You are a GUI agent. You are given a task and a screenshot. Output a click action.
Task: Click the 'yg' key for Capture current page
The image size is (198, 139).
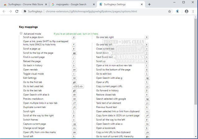click(x=74, y=124)
